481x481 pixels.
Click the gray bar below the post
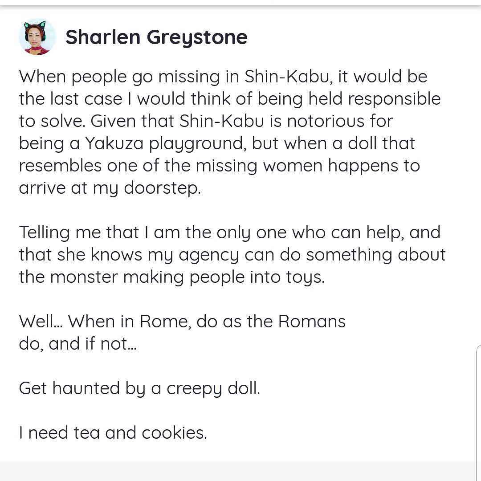(x=240, y=471)
